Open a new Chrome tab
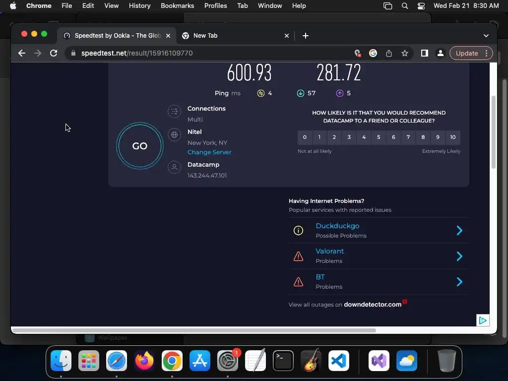Viewport: 508px width, 381px height. pyautogui.click(x=306, y=36)
